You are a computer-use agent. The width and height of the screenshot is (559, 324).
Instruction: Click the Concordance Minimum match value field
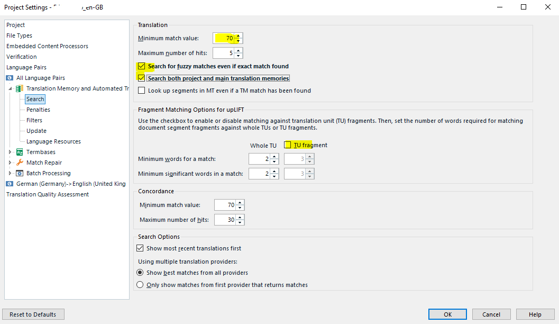pyautogui.click(x=225, y=205)
